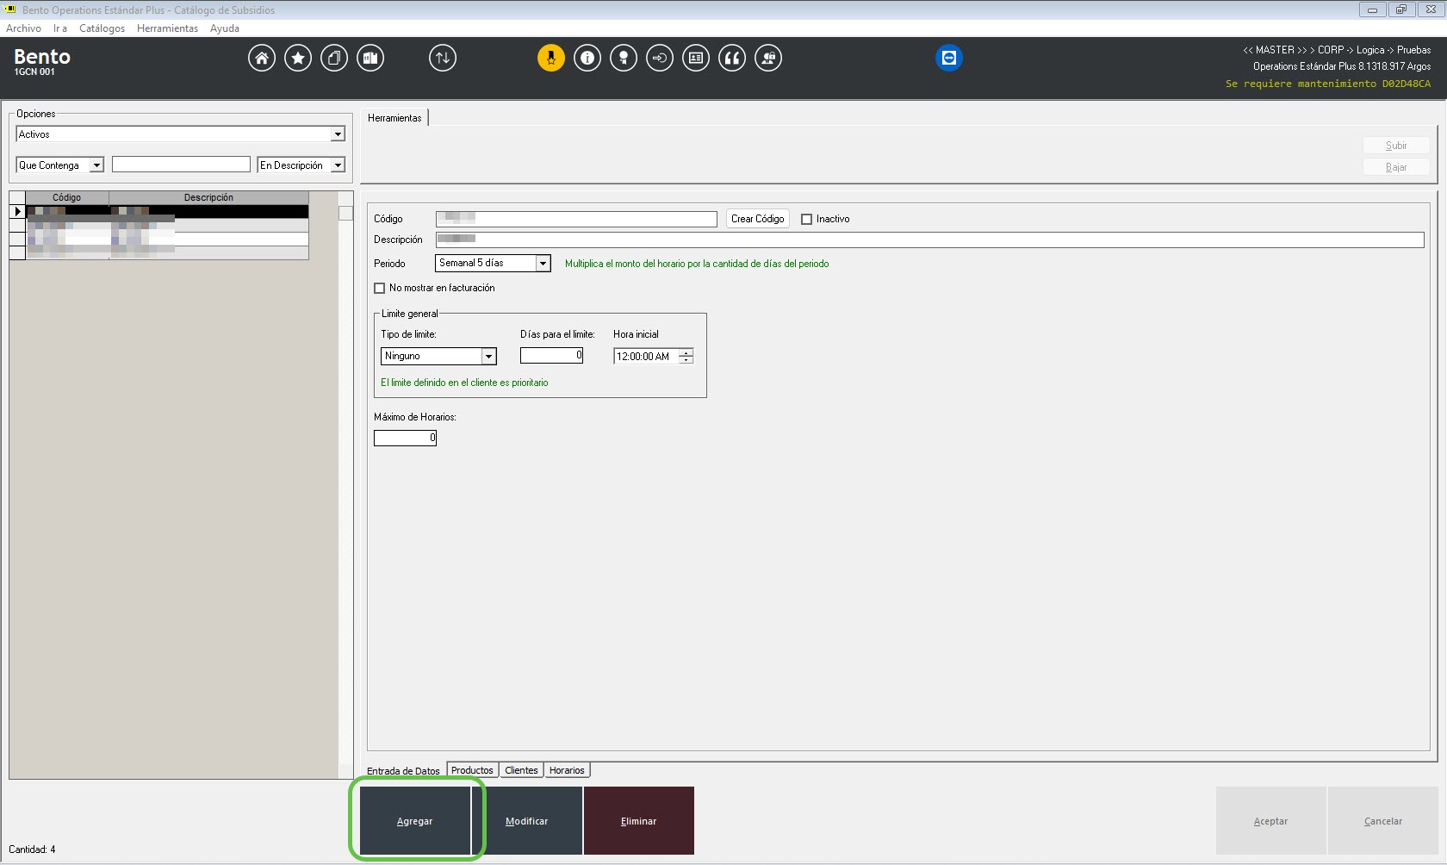The image size is (1447, 865).
Task: Click the Aceptar button
Action: [x=1271, y=821]
